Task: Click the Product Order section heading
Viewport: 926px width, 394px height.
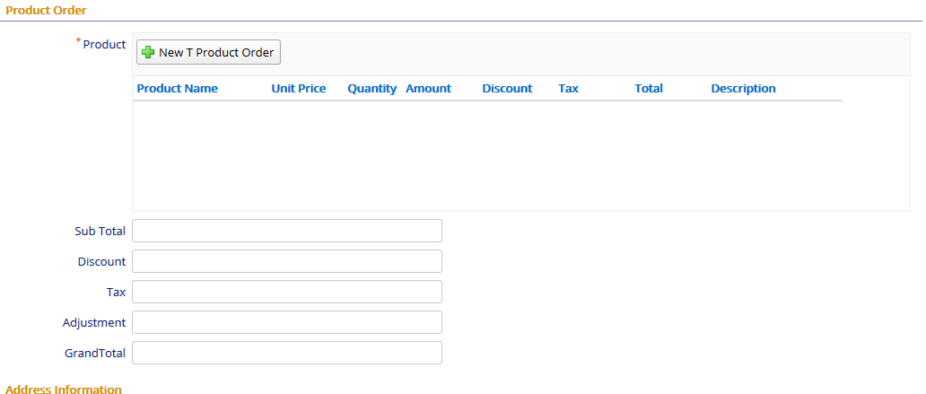Action: click(46, 10)
